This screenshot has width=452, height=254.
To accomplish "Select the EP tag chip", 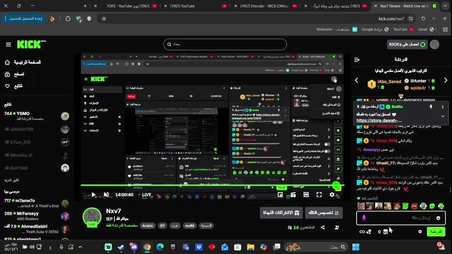I will tap(162, 226).
